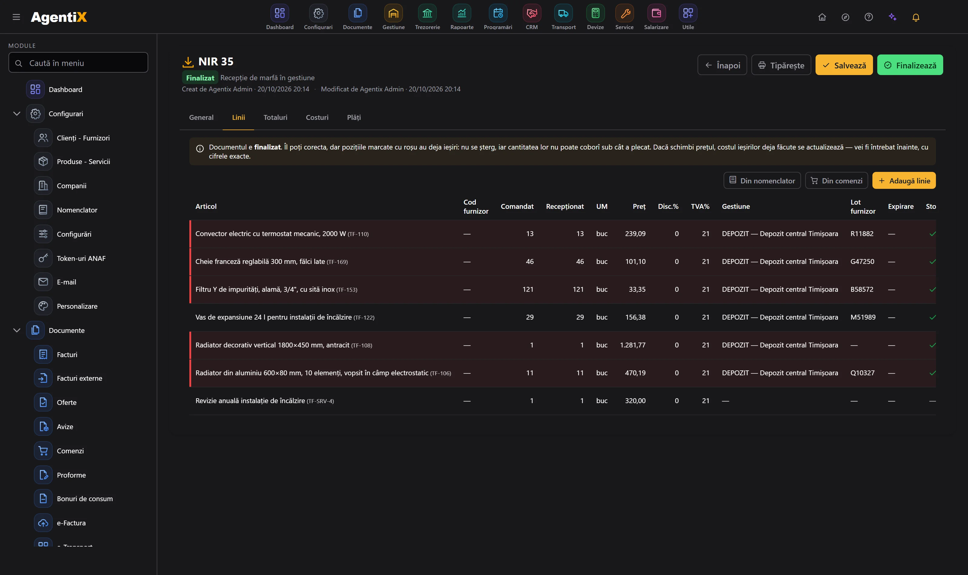Switch to the General tab
The height and width of the screenshot is (575, 968).
point(201,117)
